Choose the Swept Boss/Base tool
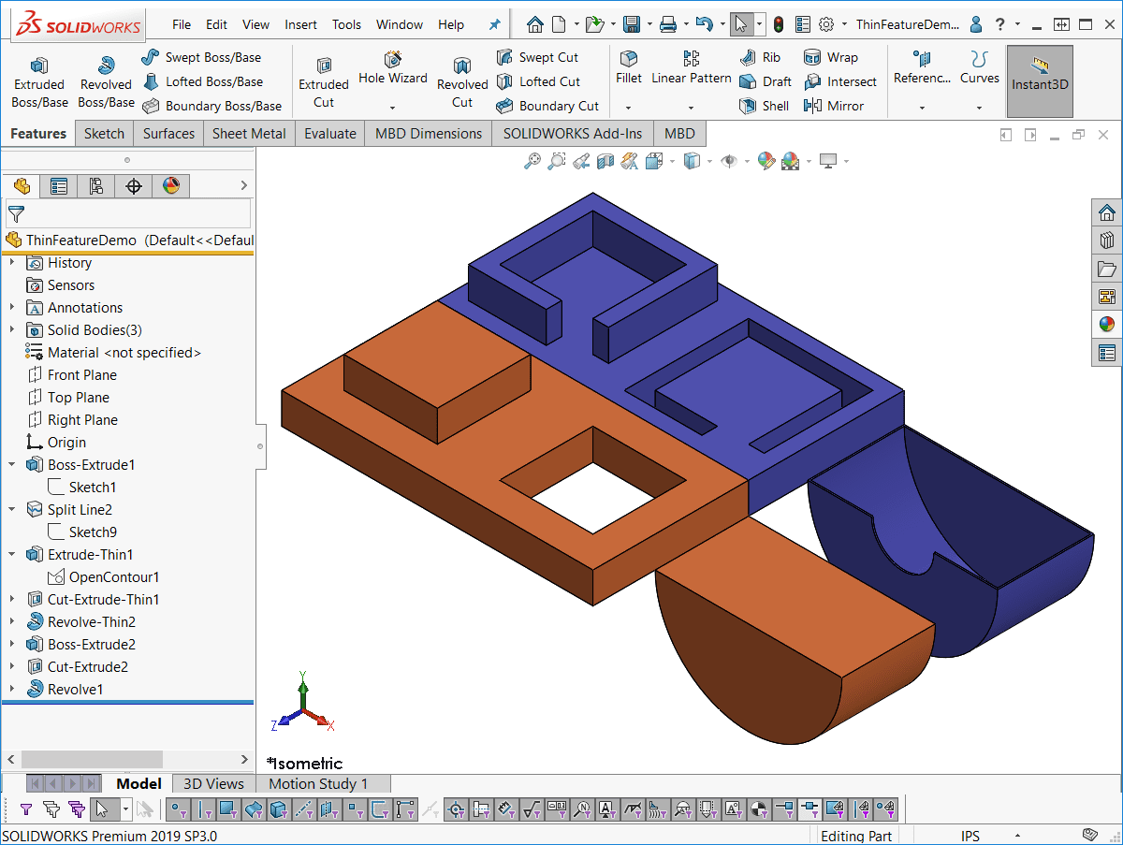Screen dimensions: 1123x845 coord(202,57)
